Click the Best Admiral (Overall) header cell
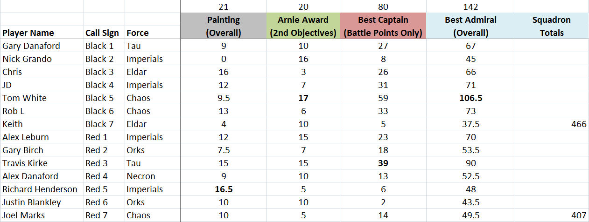Screen dimensions: 589x222 (x=470, y=26)
